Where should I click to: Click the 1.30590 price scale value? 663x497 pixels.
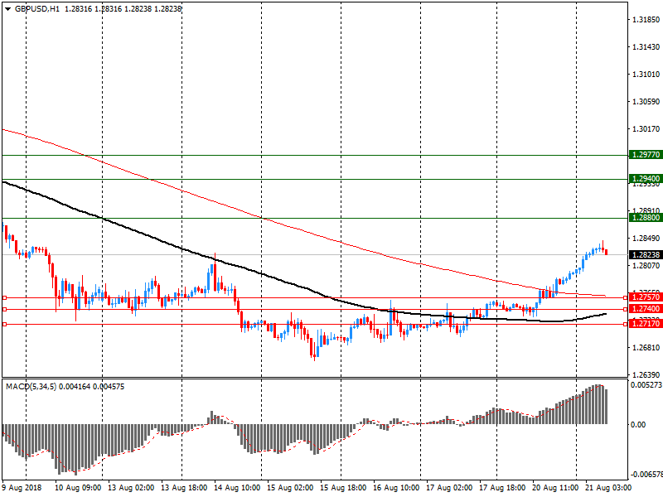[x=646, y=101]
